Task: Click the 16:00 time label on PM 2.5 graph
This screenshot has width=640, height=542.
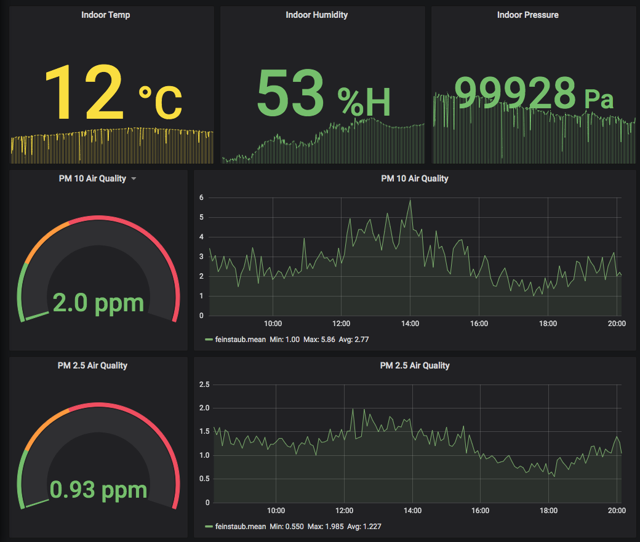Action: coord(481,511)
